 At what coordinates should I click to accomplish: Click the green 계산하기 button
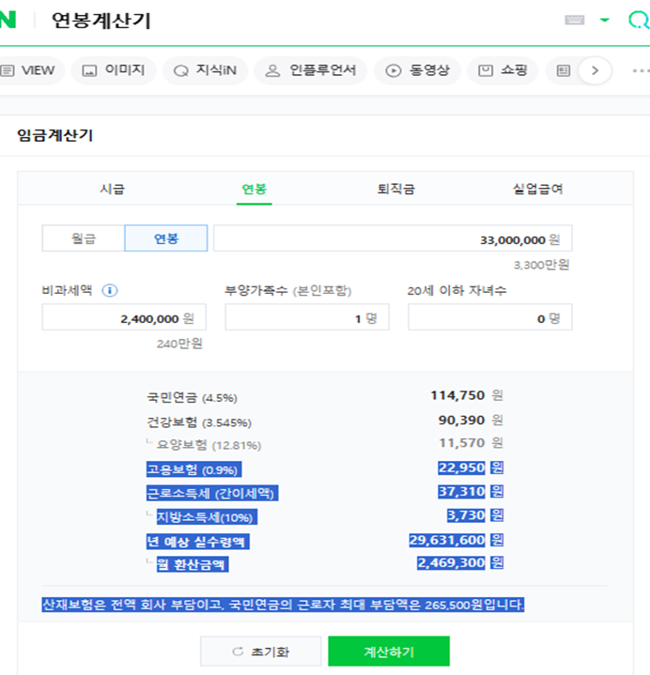[x=389, y=652]
